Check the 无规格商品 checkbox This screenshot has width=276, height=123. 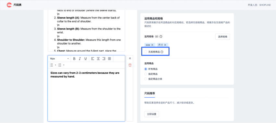(145, 52)
